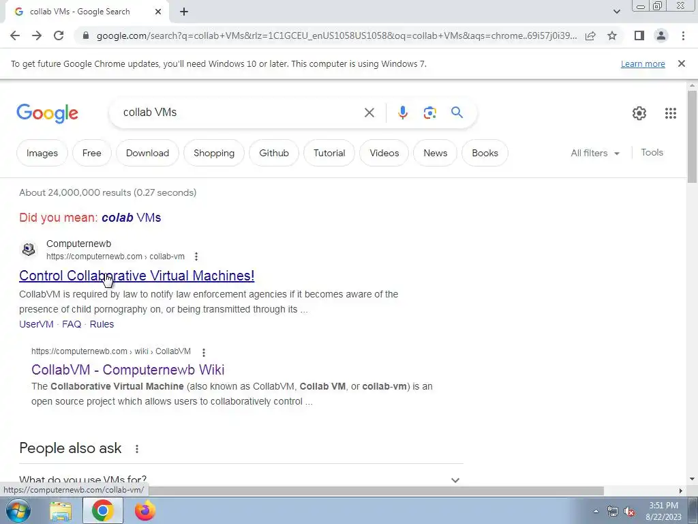Bookmark this tab with the star icon
The width and height of the screenshot is (698, 524).
coord(612,35)
